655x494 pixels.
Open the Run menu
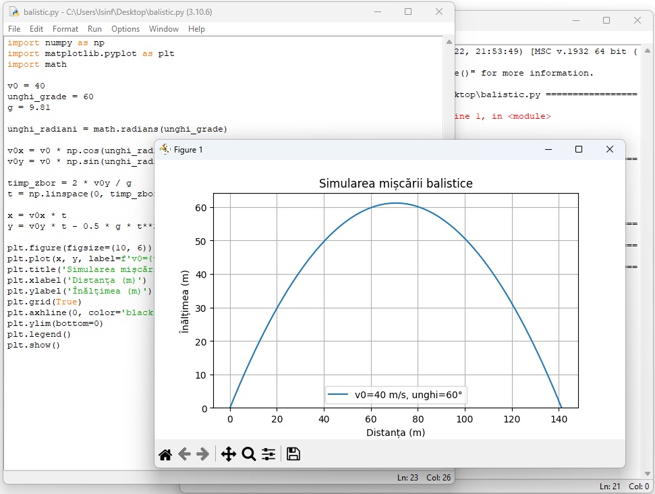[94, 29]
